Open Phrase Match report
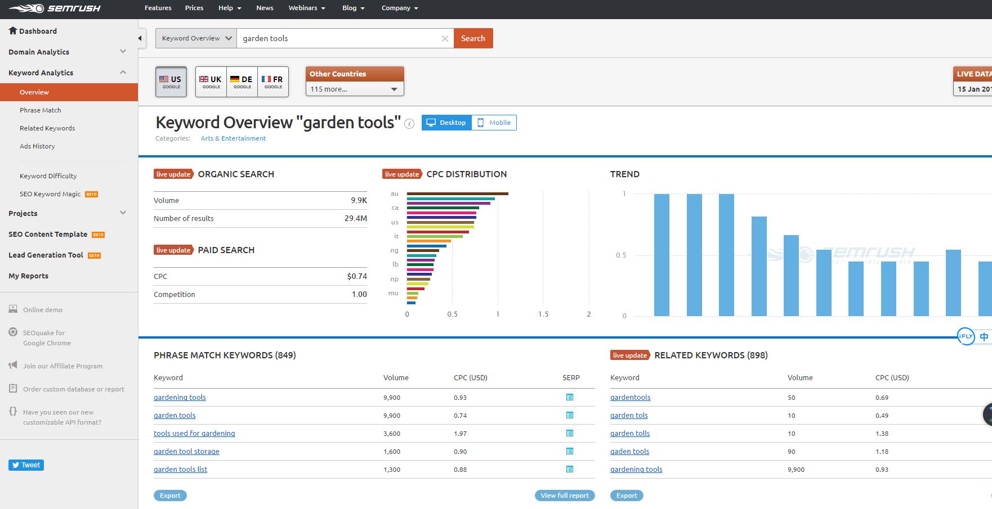The height and width of the screenshot is (509, 992). 41,110
